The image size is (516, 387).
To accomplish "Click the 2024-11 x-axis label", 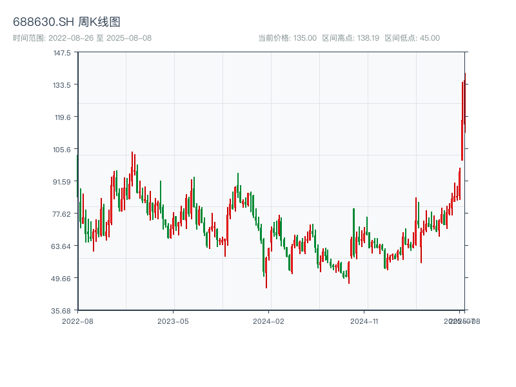I will coord(364,321).
